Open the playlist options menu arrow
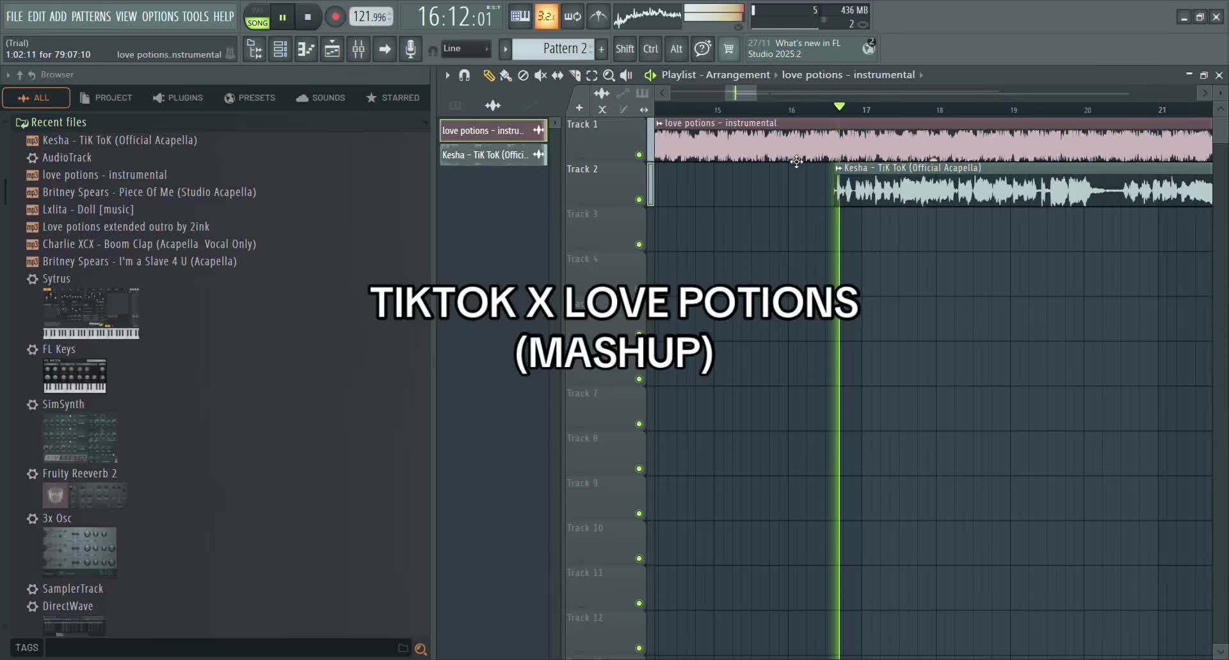This screenshot has width=1229, height=660. click(447, 75)
